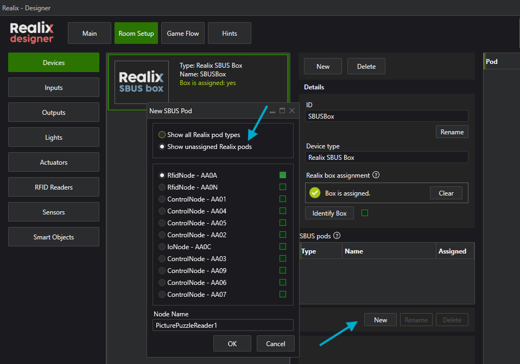The height and width of the screenshot is (364, 520).
Task: Open the Actuators section
Action: point(54,162)
